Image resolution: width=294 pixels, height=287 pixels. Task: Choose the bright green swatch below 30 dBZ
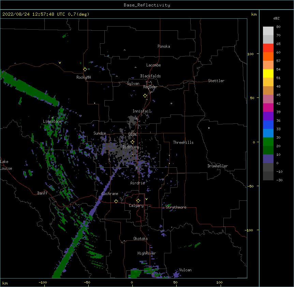tap(268, 142)
